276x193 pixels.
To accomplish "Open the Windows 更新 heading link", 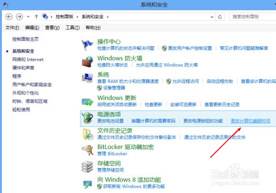I will pos(117,98).
